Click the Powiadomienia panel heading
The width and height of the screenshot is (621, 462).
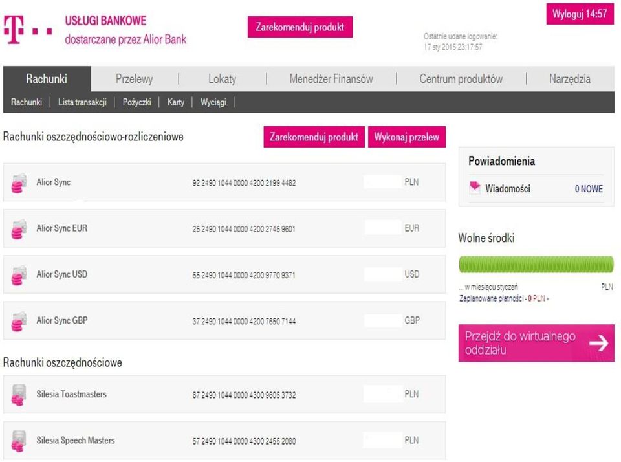coord(501,161)
